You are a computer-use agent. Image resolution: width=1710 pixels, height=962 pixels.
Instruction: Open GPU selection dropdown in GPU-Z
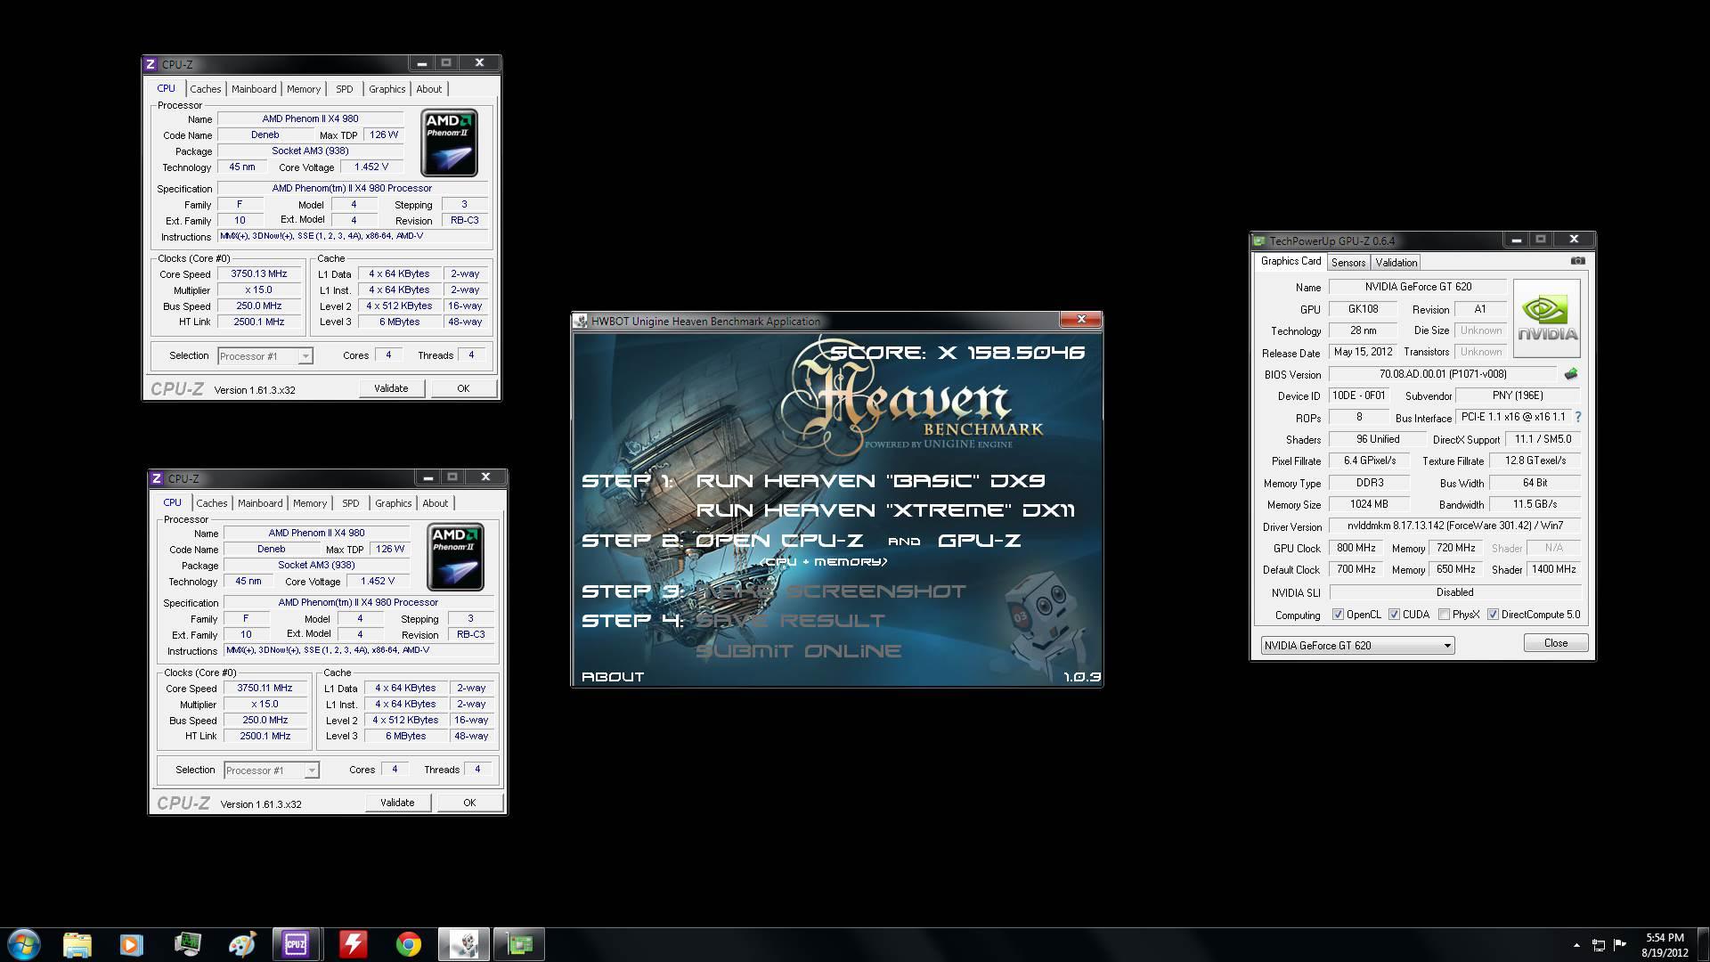tap(1358, 645)
